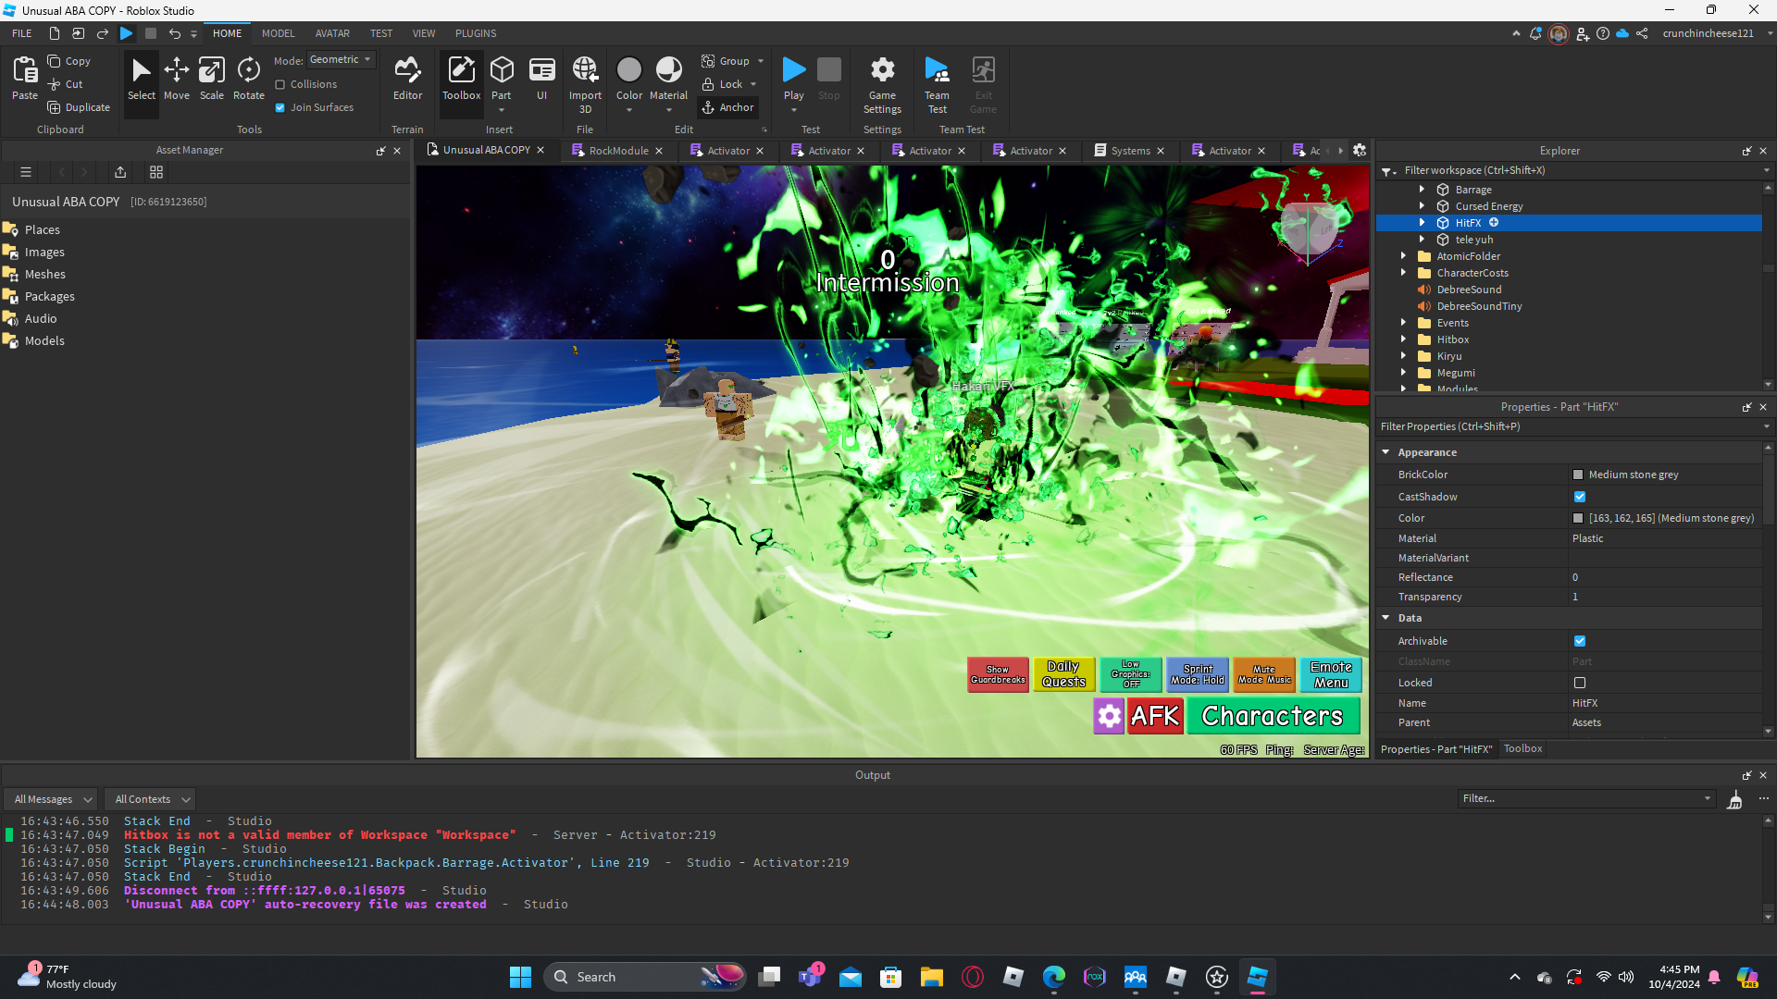Expand the AtomicFolder tree item
The height and width of the screenshot is (999, 1777).
[x=1403, y=256]
